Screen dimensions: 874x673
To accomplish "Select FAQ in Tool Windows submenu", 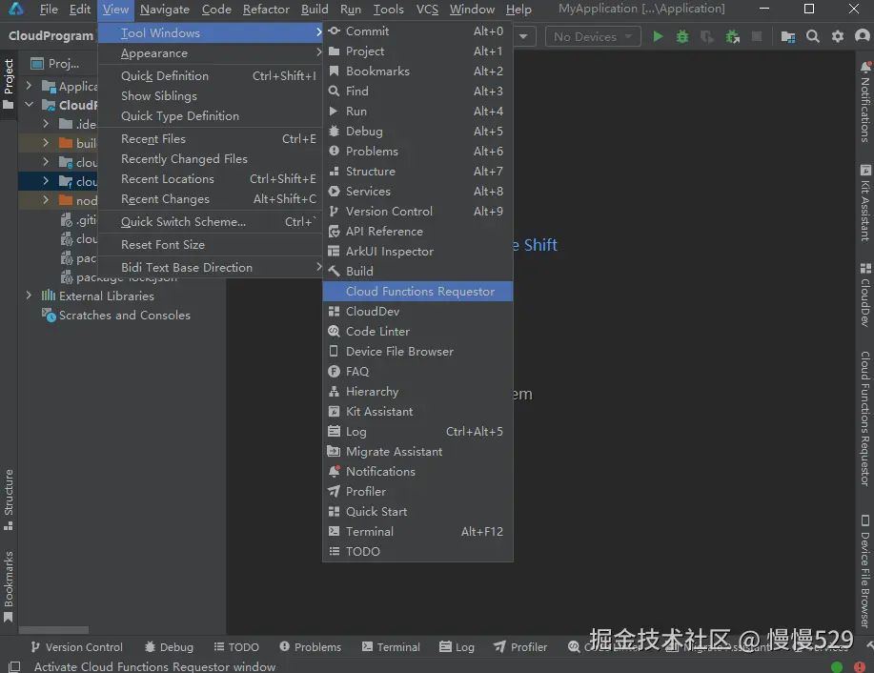I will pos(417,372).
